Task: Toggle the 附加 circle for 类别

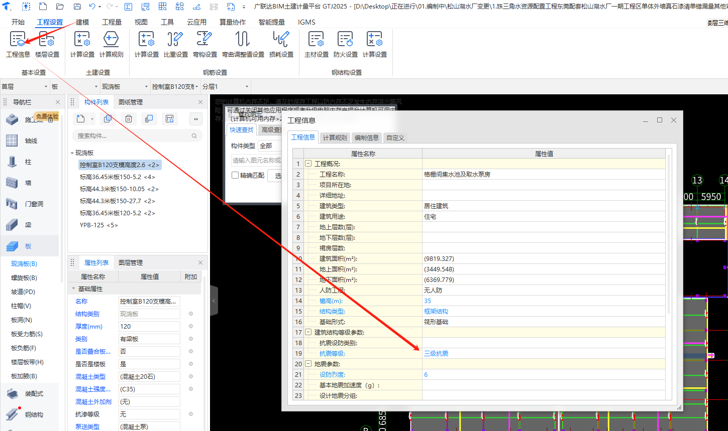Action: pyautogui.click(x=191, y=339)
